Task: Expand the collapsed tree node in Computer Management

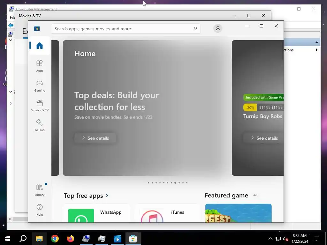Action: click(x=11, y=104)
